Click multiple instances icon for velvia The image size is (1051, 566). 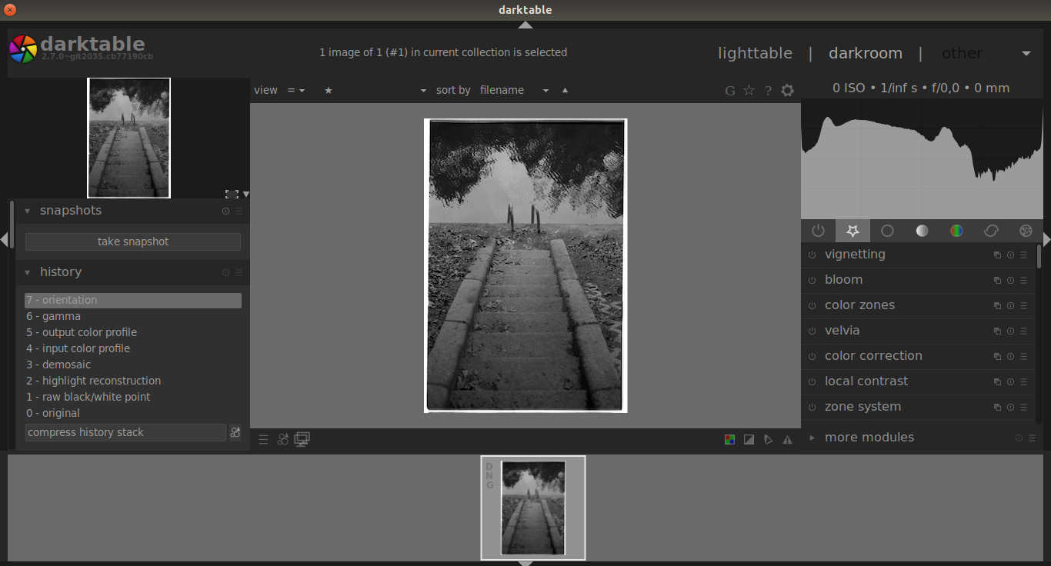click(997, 331)
